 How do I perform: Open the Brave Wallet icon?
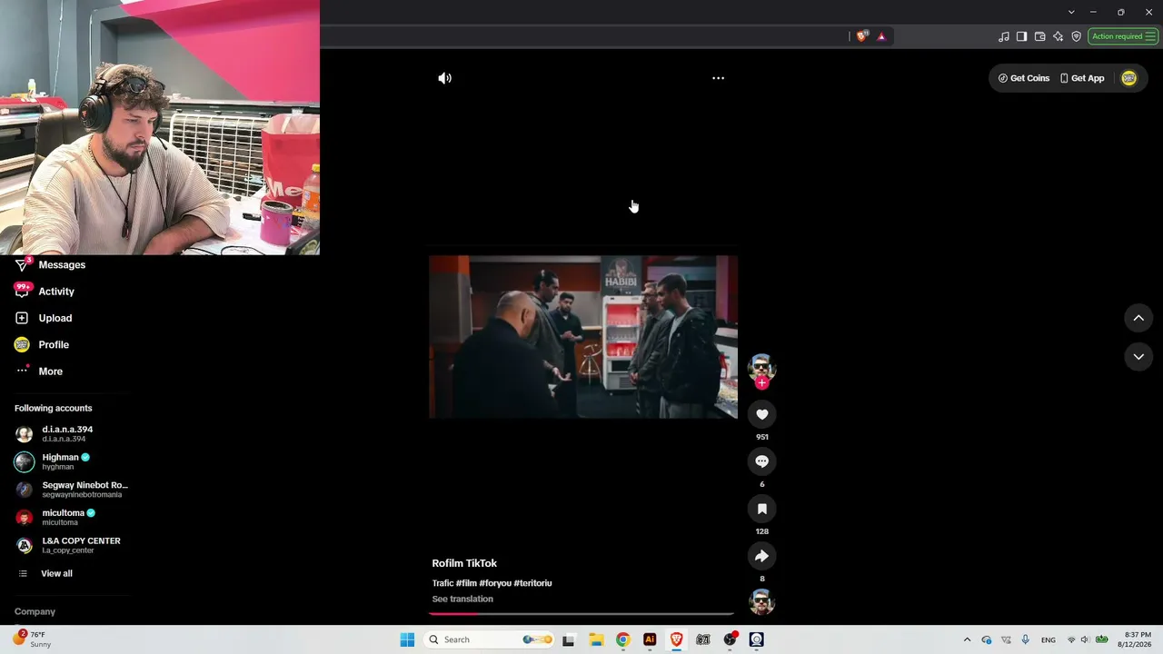pyautogui.click(x=1040, y=36)
